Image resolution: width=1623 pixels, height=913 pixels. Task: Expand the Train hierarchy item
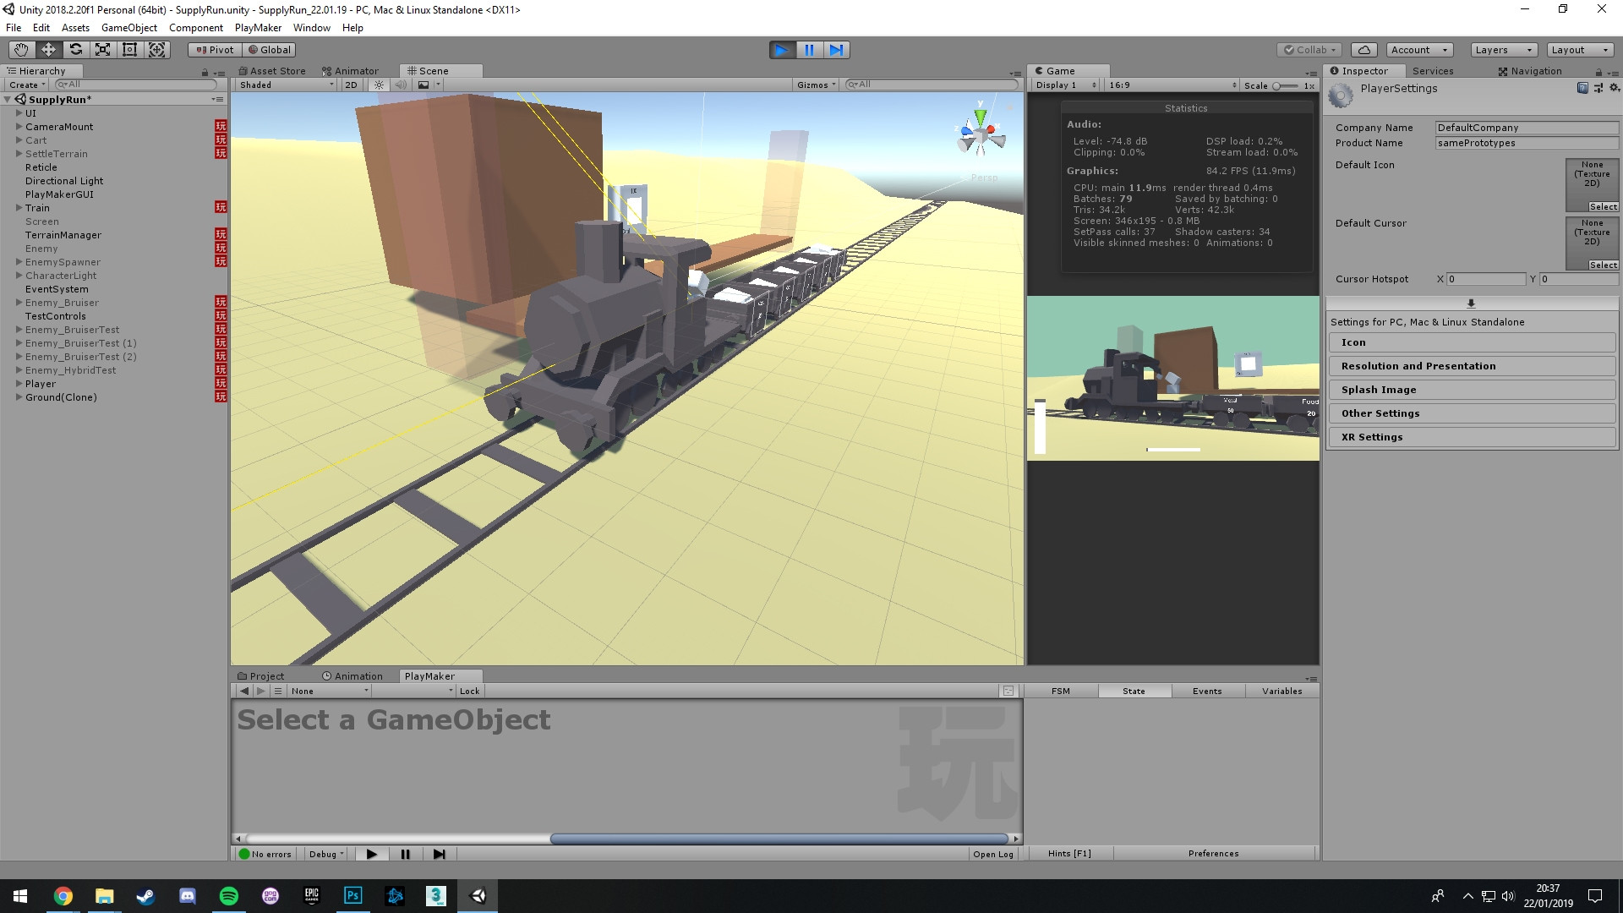click(x=19, y=208)
